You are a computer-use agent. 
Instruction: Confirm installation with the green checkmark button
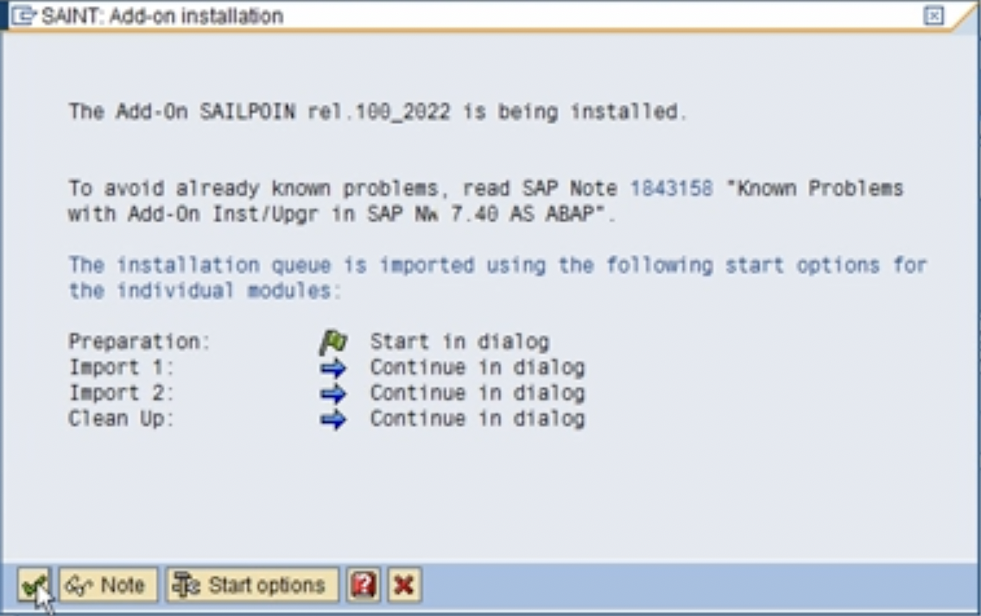pyautogui.click(x=34, y=585)
